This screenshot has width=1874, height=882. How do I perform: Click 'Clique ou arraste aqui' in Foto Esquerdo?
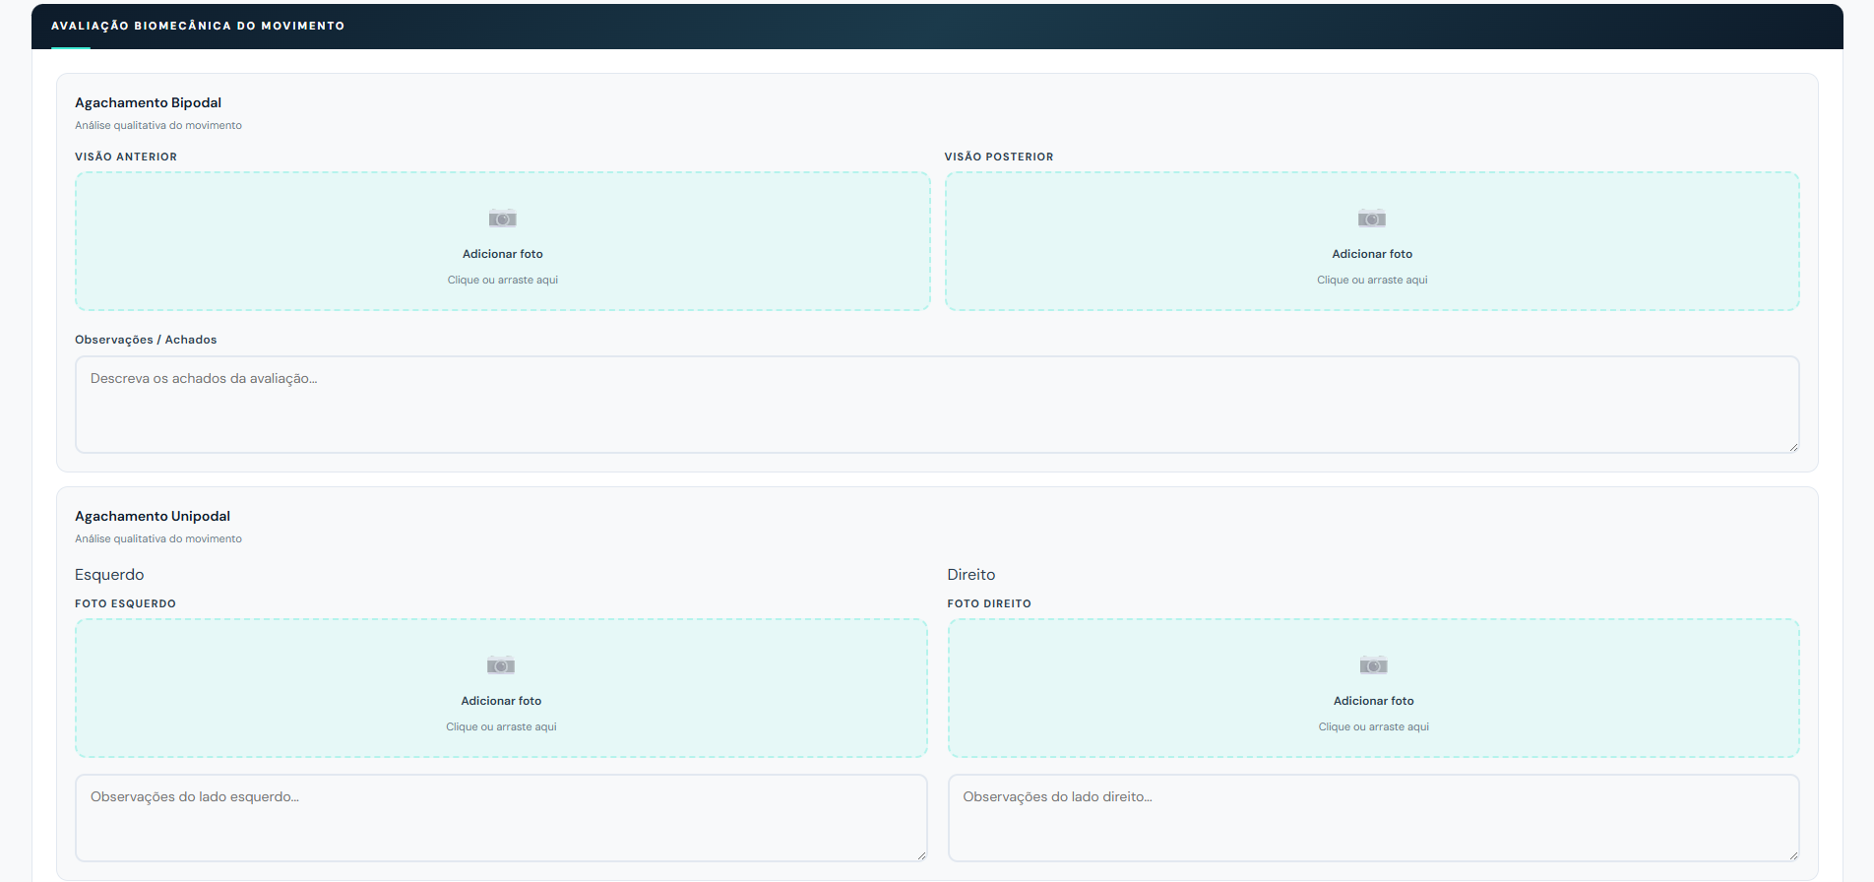[501, 727]
